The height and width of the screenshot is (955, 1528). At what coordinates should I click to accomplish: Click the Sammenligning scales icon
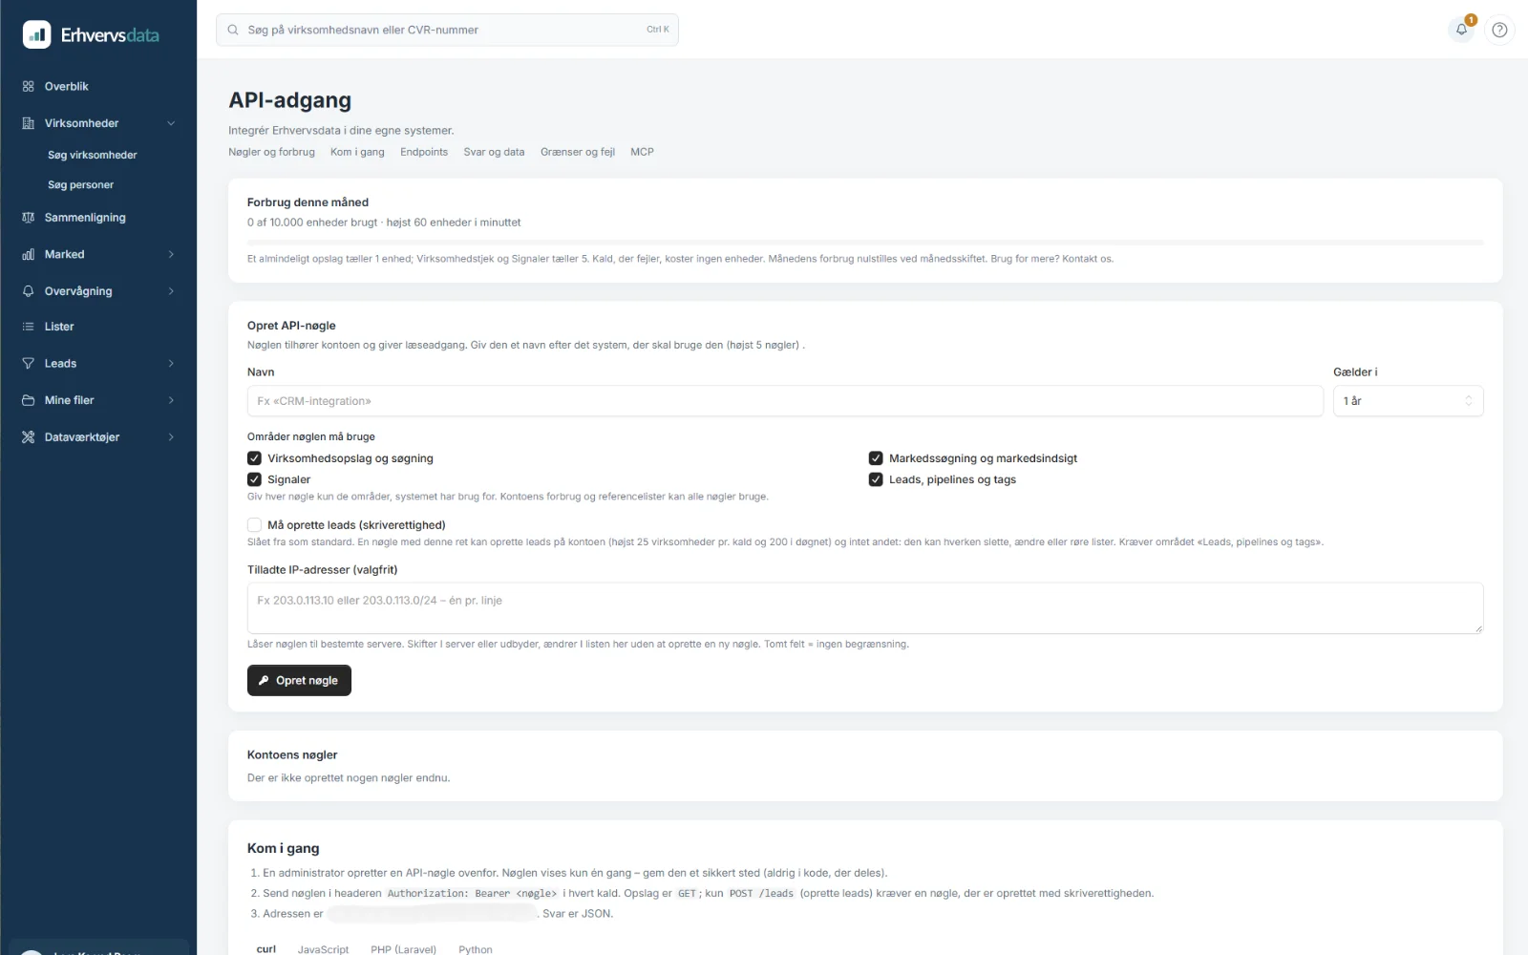coord(28,218)
